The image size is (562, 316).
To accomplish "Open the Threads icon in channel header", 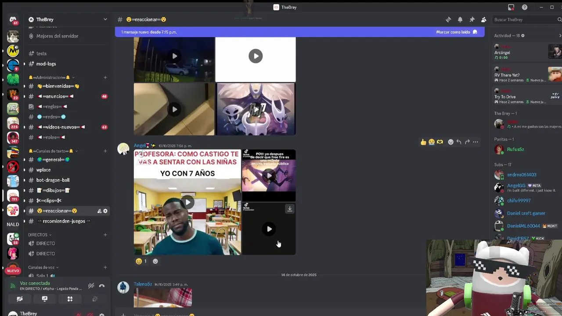I will tap(448, 19).
